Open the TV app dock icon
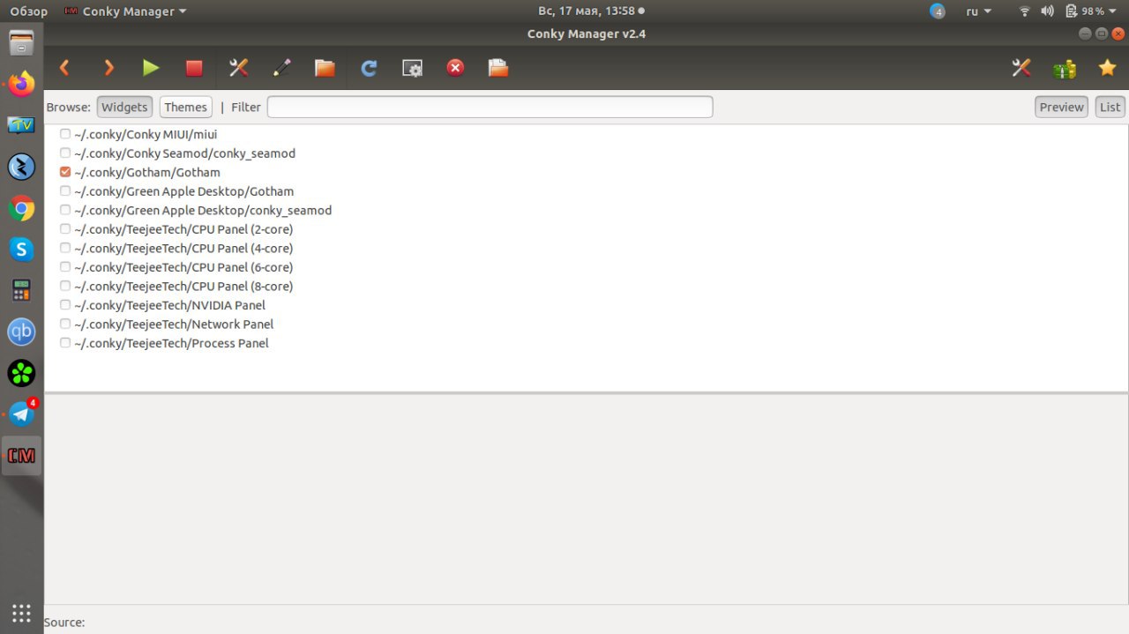 21,125
